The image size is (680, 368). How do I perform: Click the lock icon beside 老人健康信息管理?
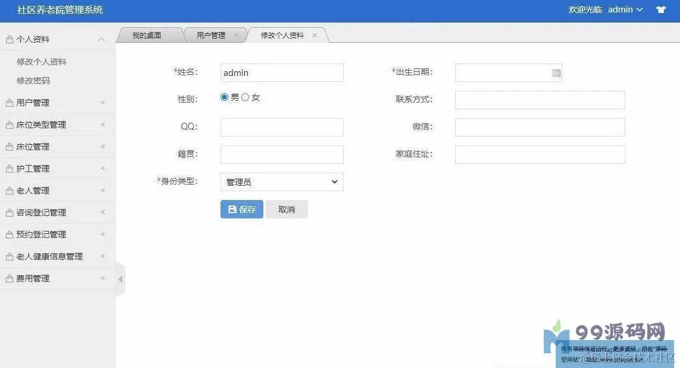click(x=9, y=257)
